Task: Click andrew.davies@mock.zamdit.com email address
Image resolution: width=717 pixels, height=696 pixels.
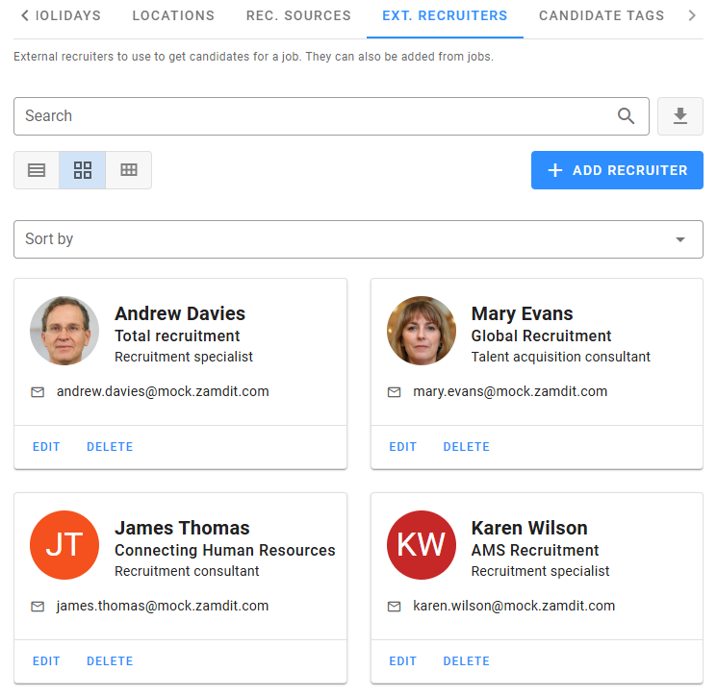Action: point(163,392)
